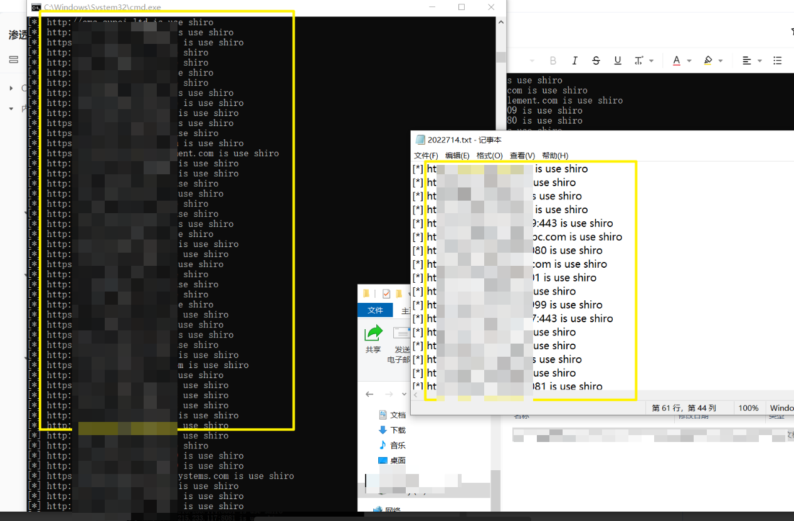Click the 'oc.com is use shiro' line in Notepad

578,237
